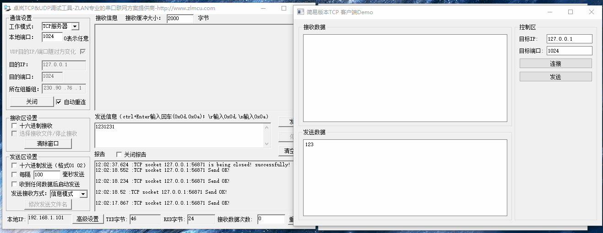Screen dimensions: 603x233
Task: Open 高级设置 in the status bar
Action: click(x=87, y=219)
